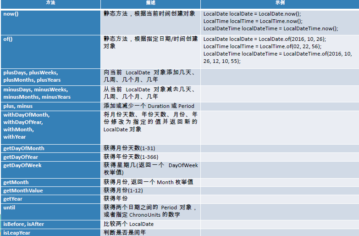
Task: Click the 描述 column header
Action: click(150, 4)
